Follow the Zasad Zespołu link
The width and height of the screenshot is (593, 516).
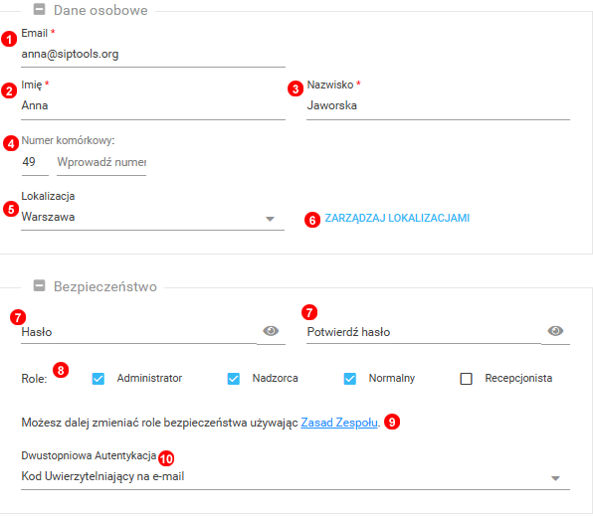point(339,423)
